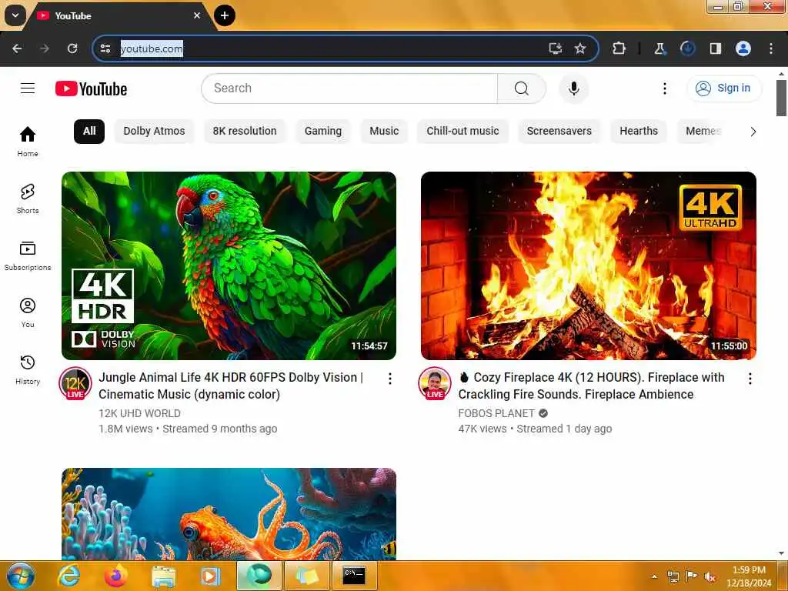Click the Sign in button
The image size is (788, 591).
724,88
